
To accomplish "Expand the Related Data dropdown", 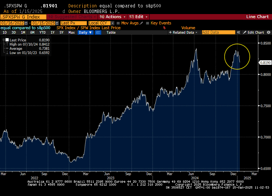I will 196,33.
